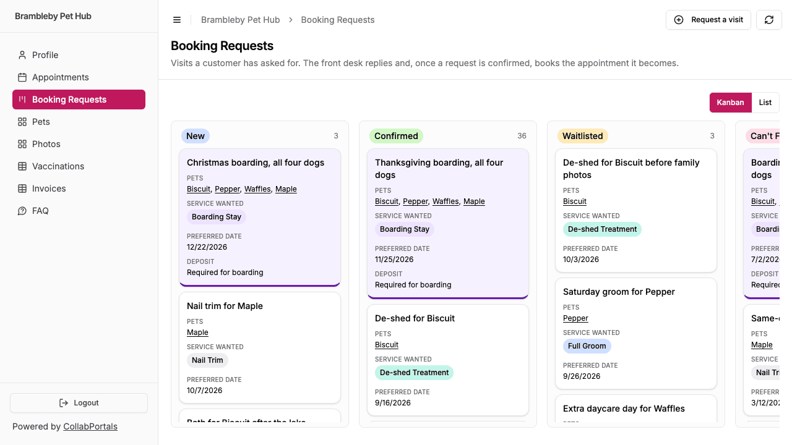Click Waffles link in Christmas boarding card
792x445 pixels.
pos(257,189)
